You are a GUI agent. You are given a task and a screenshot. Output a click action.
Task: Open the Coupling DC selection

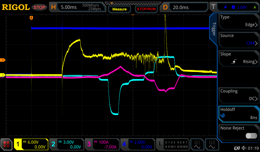239,95
